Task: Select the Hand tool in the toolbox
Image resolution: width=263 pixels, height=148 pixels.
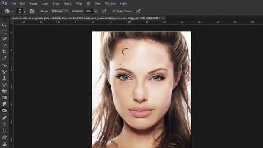Action: 5,144
